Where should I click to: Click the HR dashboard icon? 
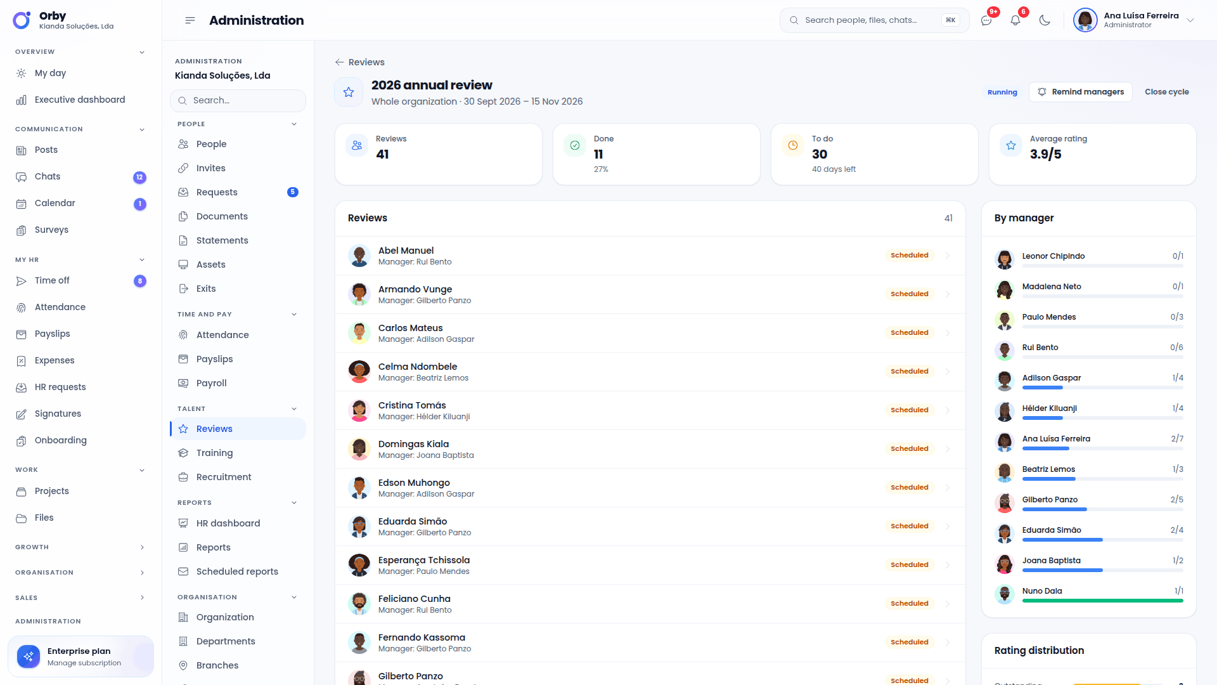click(x=183, y=523)
